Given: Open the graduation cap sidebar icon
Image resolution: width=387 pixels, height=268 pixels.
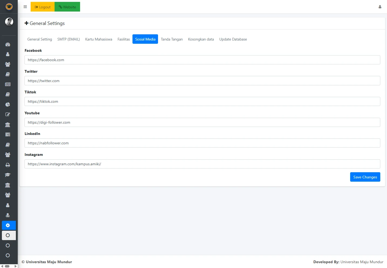Looking at the screenshot, I should (x=8, y=175).
